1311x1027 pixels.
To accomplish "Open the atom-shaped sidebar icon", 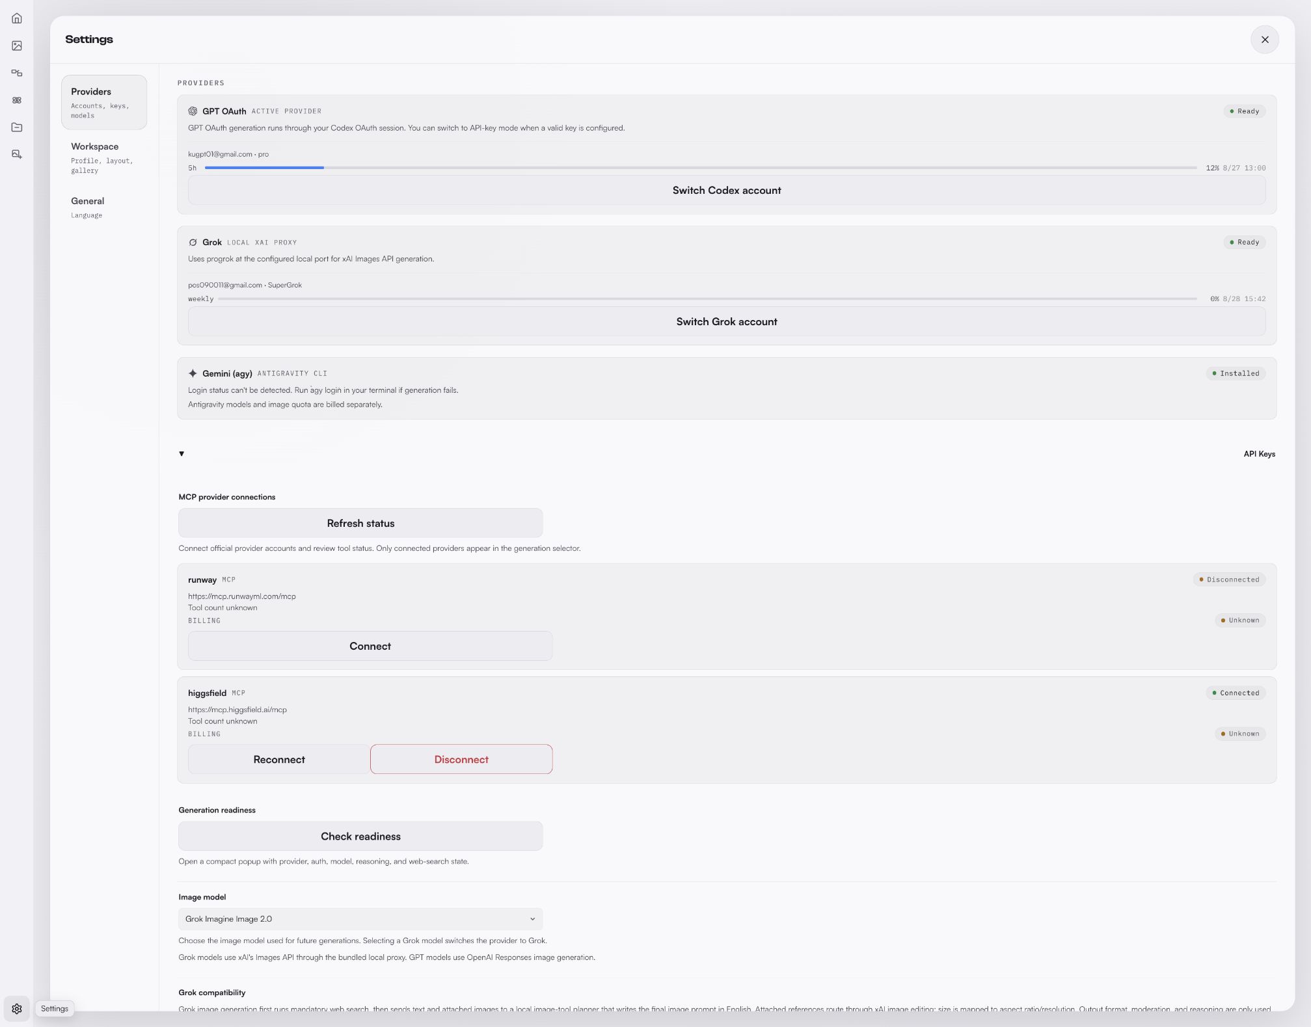I will point(17,100).
